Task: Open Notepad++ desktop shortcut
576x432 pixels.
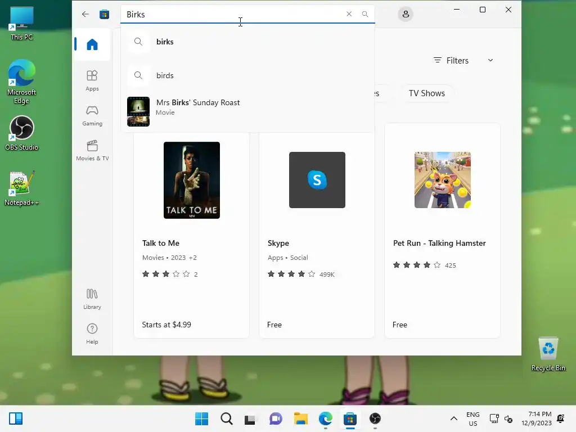Action: pyautogui.click(x=22, y=188)
